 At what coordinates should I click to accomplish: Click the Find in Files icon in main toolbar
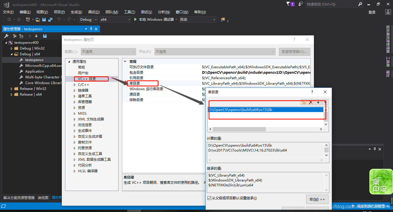[x=223, y=20]
